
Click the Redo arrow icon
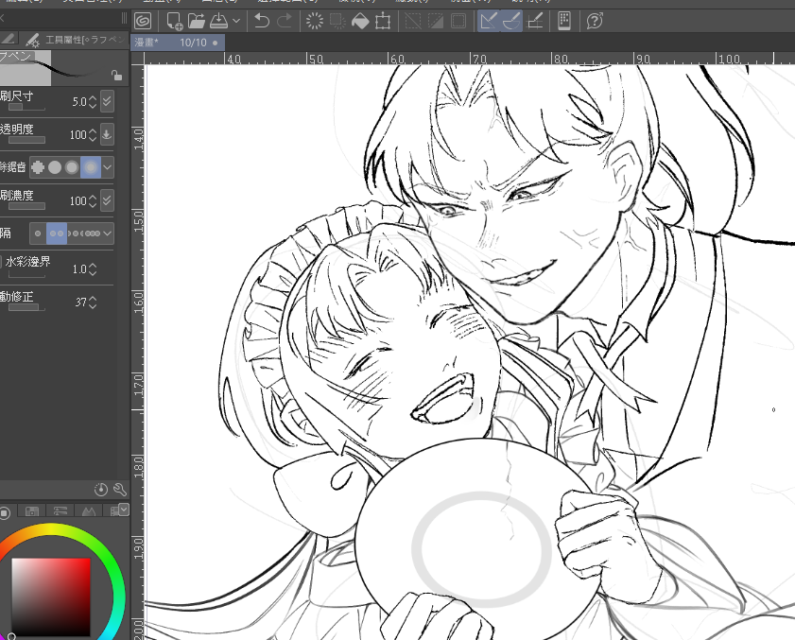[285, 22]
